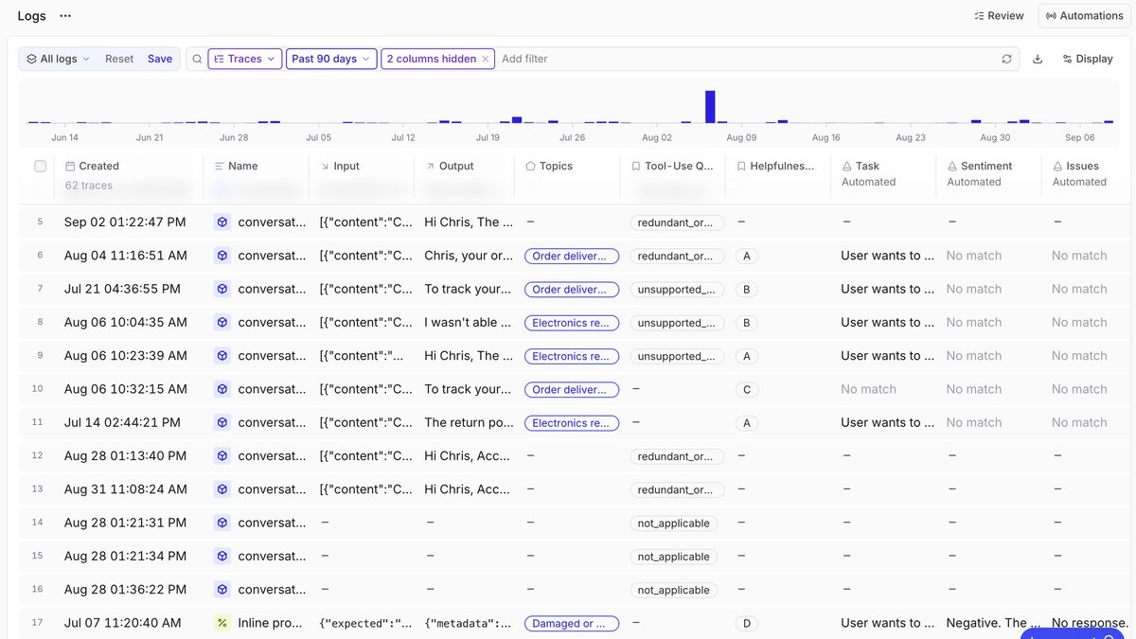Click the cube icon in Aug 06 10:32:15 AM row
1136x639 pixels.
tap(222, 389)
